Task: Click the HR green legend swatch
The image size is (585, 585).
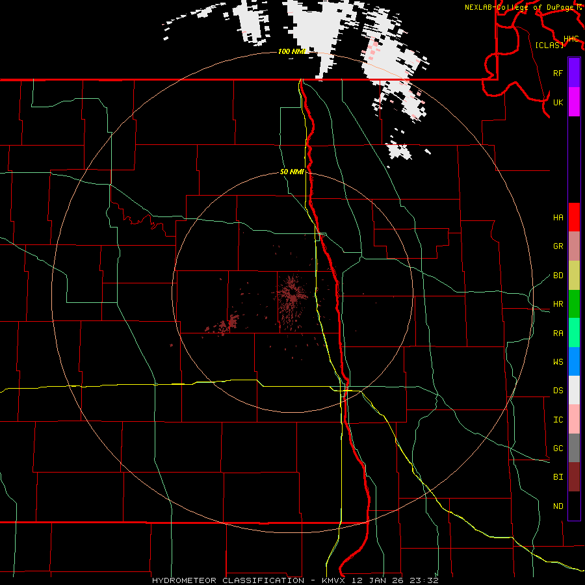Action: (574, 304)
